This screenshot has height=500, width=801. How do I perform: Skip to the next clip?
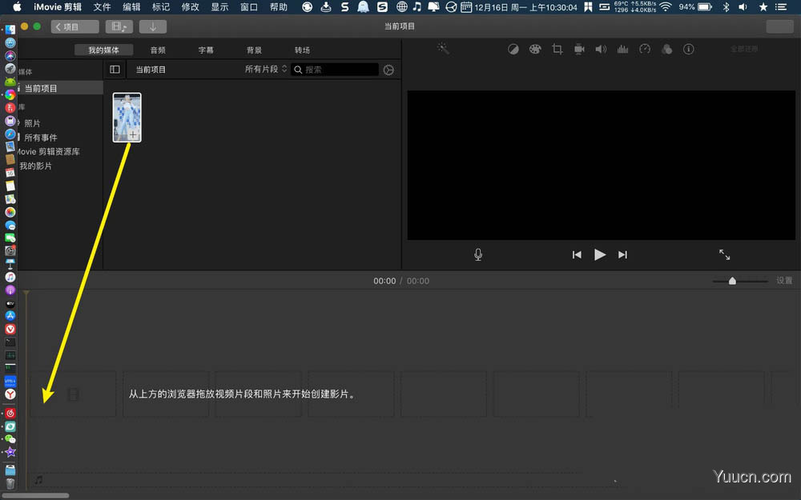click(622, 254)
